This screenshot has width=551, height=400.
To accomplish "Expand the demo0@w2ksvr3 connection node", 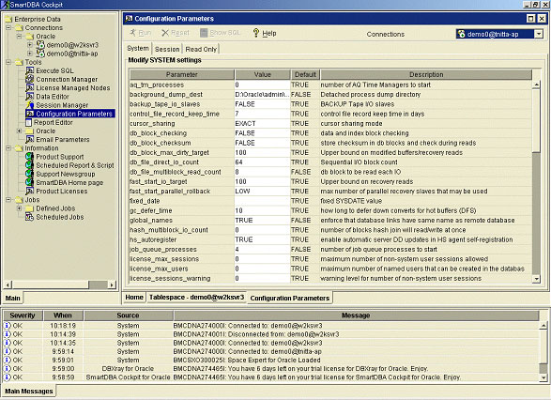I will click(30, 45).
